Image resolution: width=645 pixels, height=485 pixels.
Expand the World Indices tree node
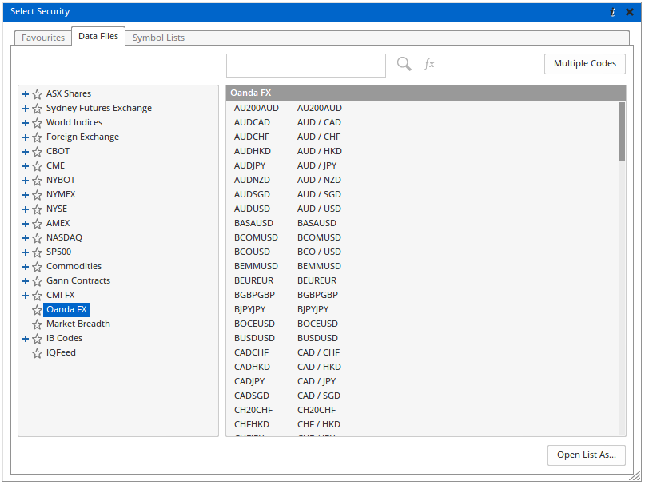pos(26,123)
